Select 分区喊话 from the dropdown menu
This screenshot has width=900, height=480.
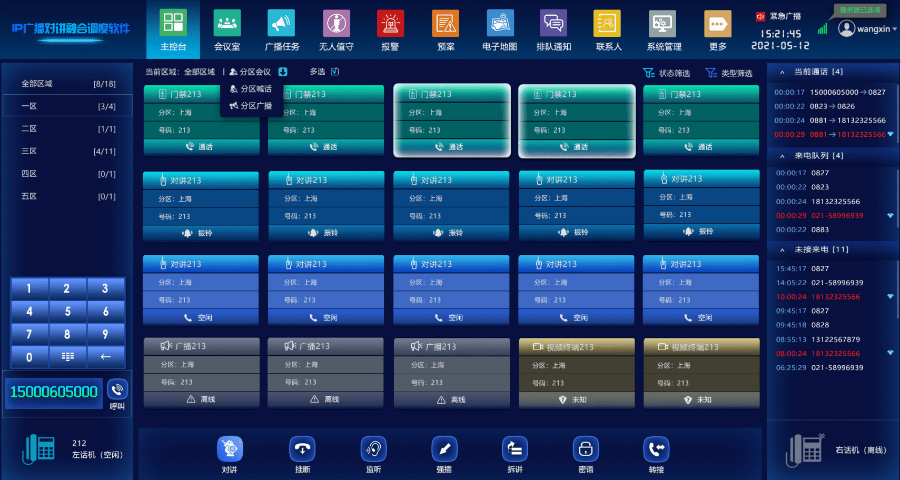click(251, 89)
